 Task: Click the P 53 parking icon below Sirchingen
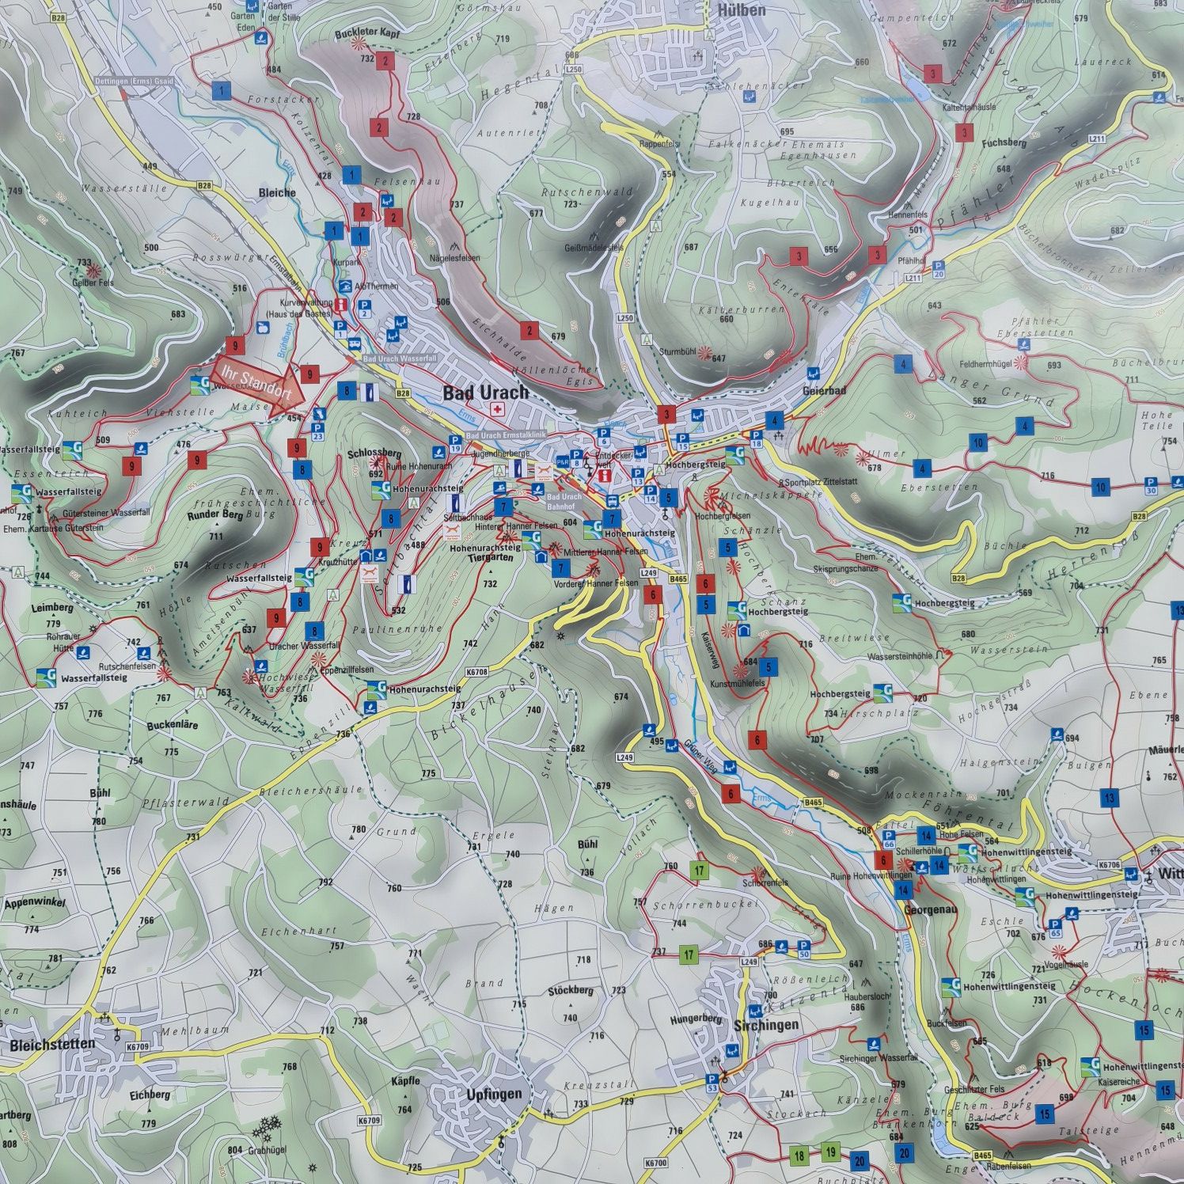click(712, 1083)
